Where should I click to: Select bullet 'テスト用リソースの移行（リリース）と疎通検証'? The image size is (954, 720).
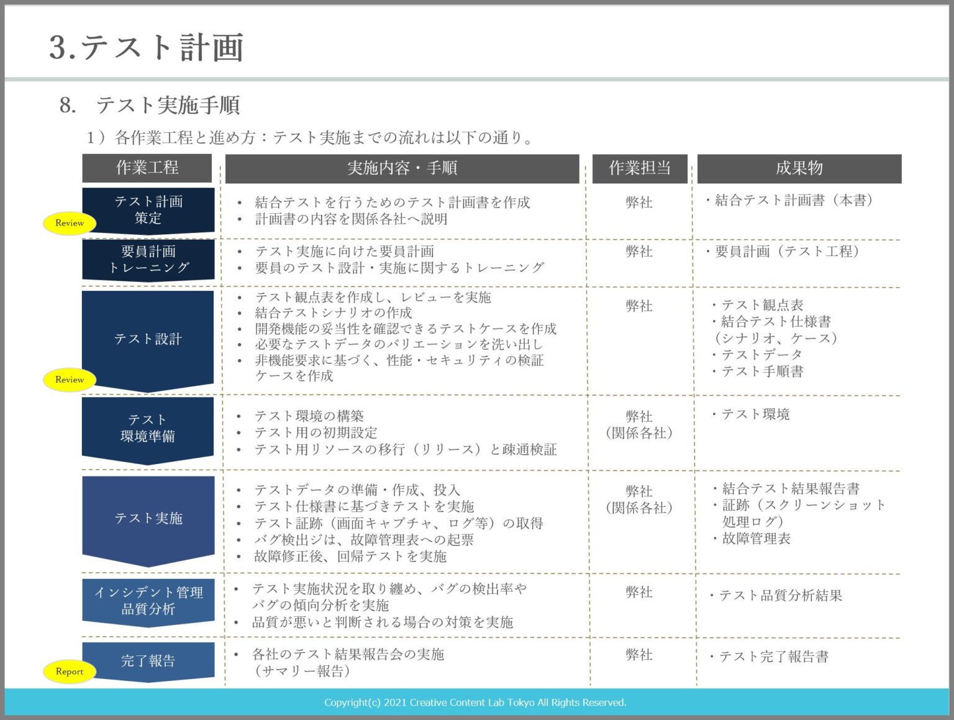pyautogui.click(x=406, y=450)
